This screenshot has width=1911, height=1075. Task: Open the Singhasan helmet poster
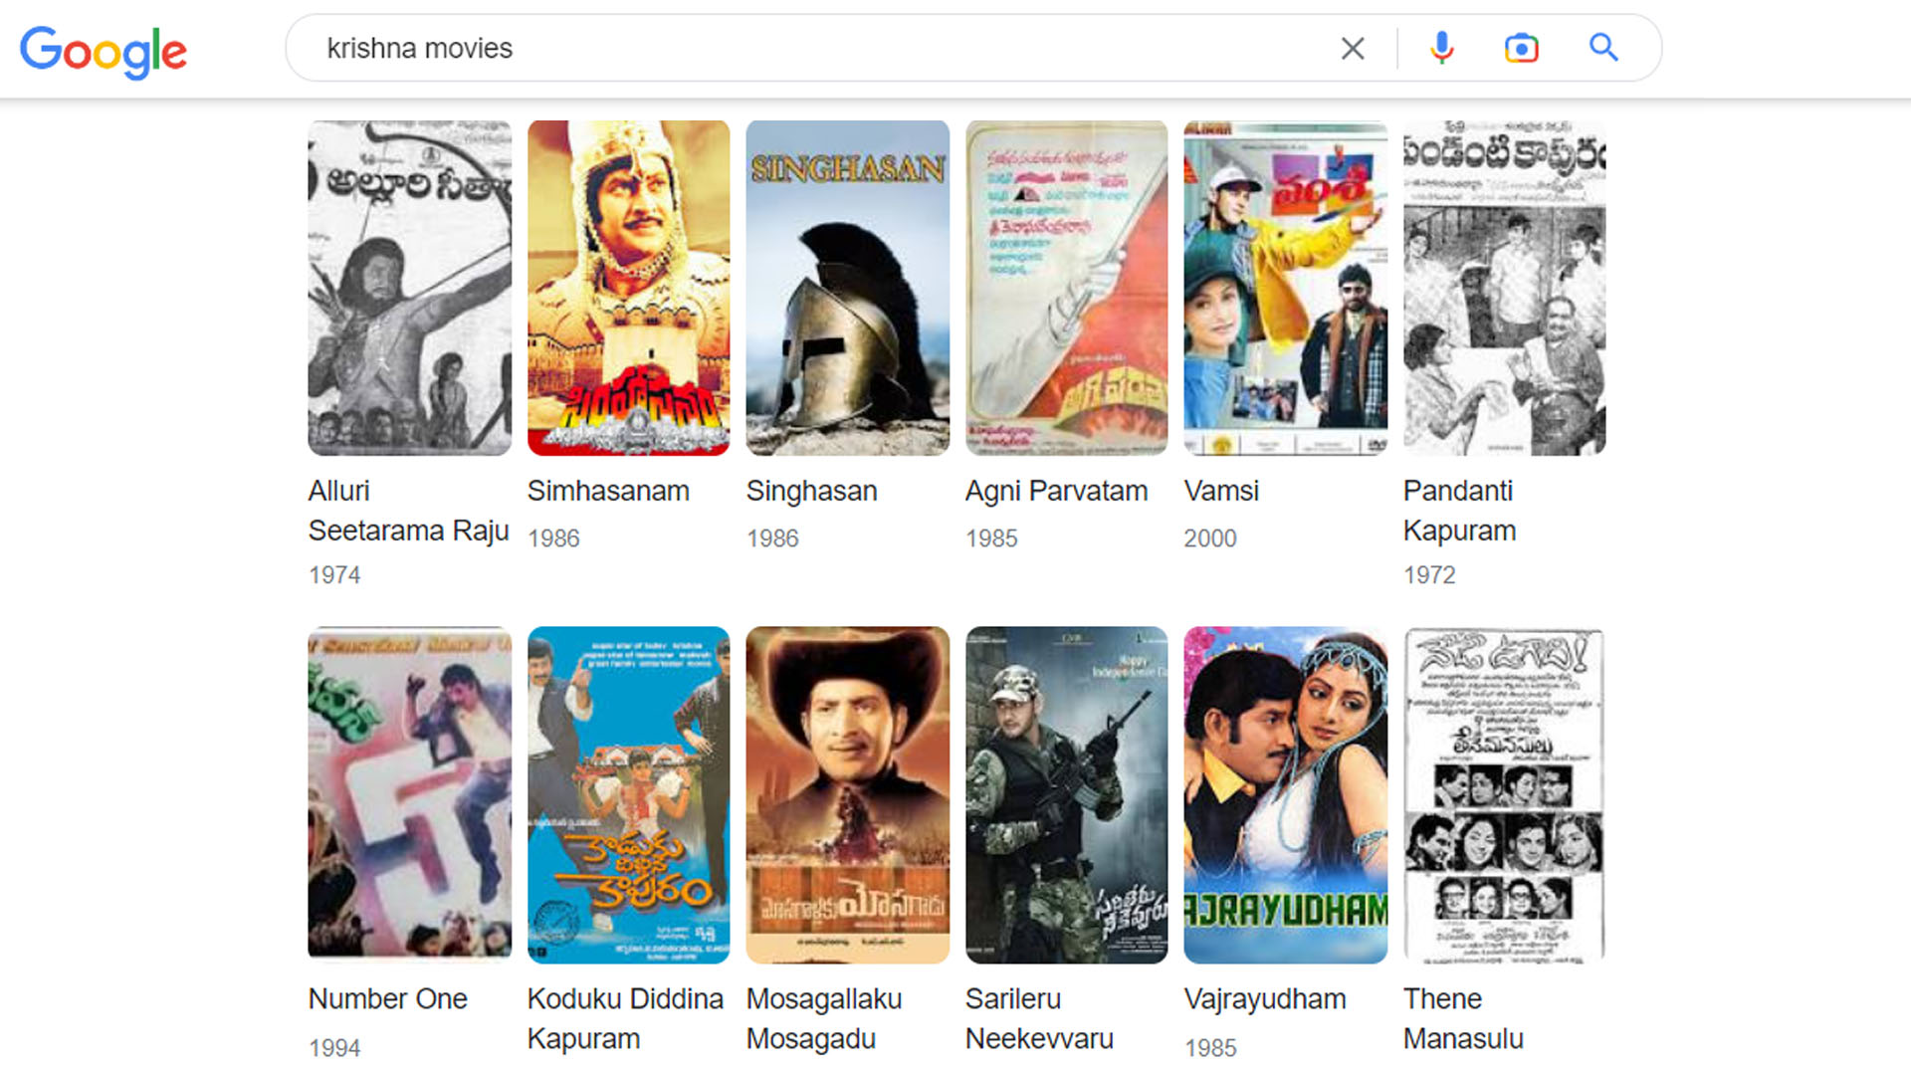[x=847, y=288]
